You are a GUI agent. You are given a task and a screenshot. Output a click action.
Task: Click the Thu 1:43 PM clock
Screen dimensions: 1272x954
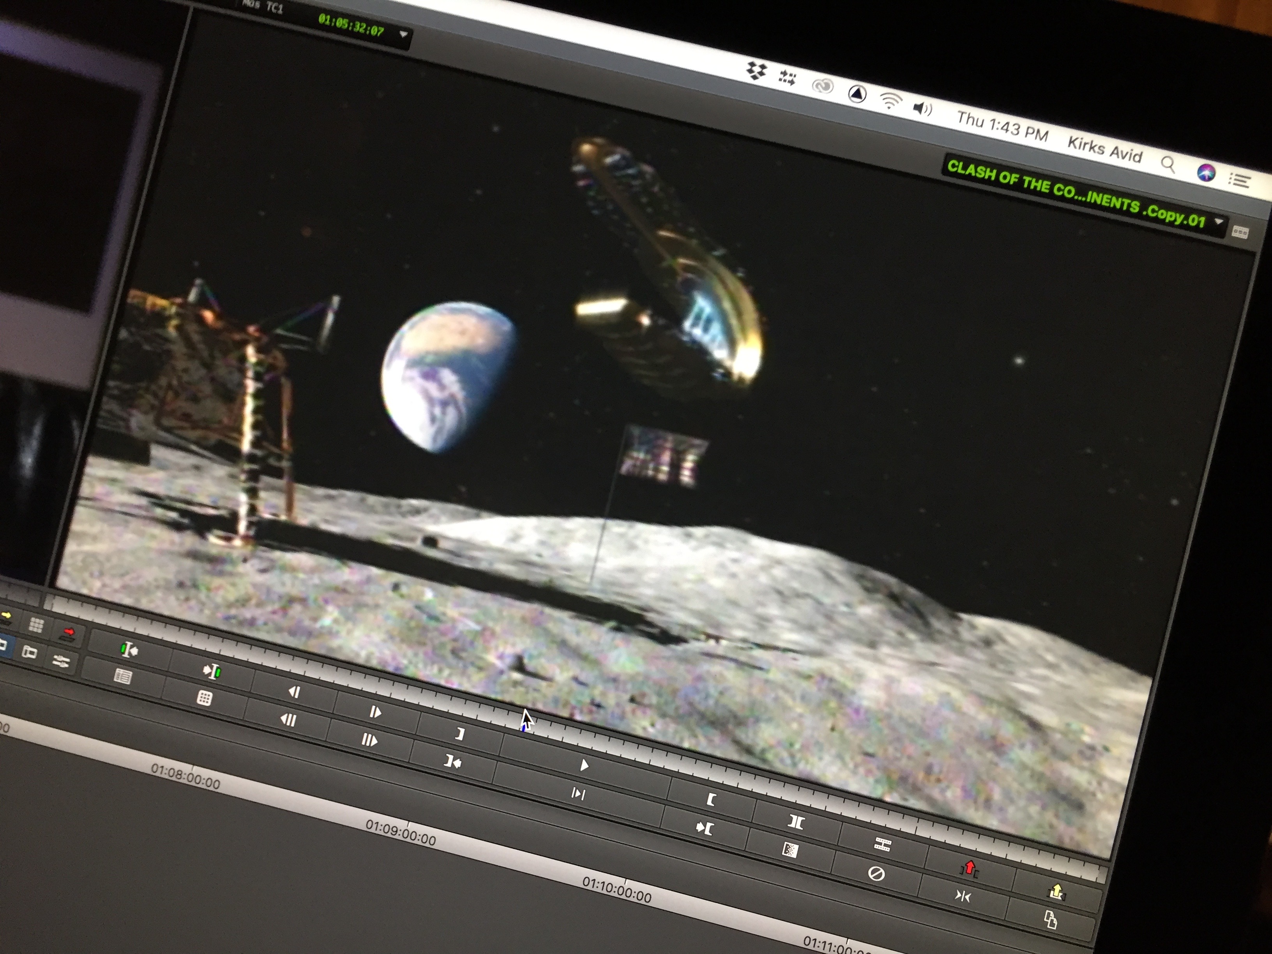1002,127
